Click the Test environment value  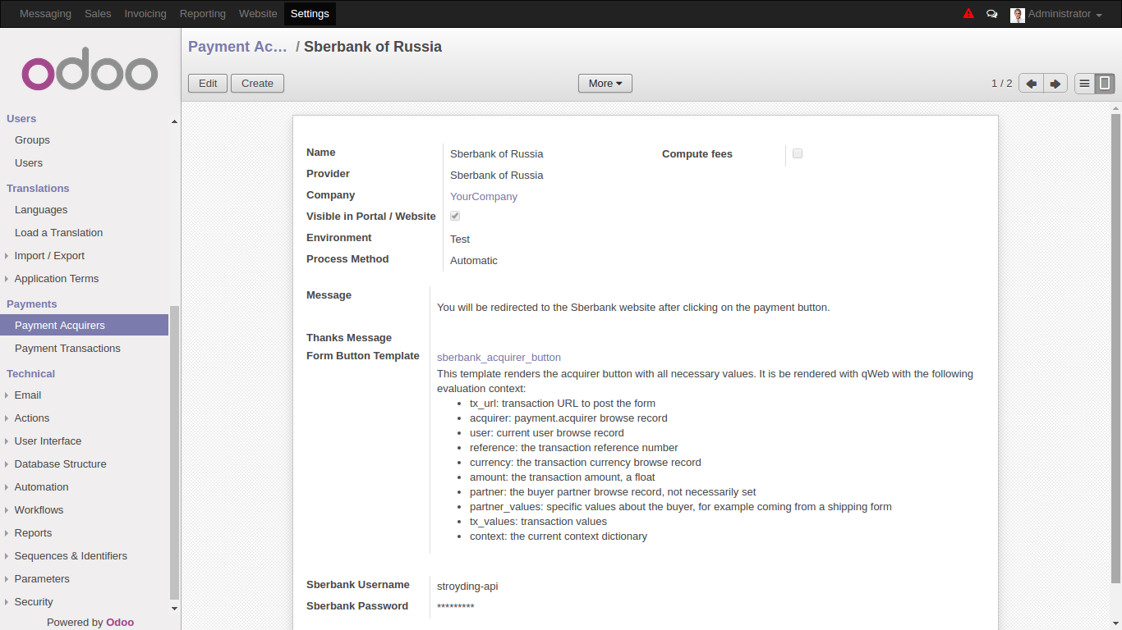460,240
